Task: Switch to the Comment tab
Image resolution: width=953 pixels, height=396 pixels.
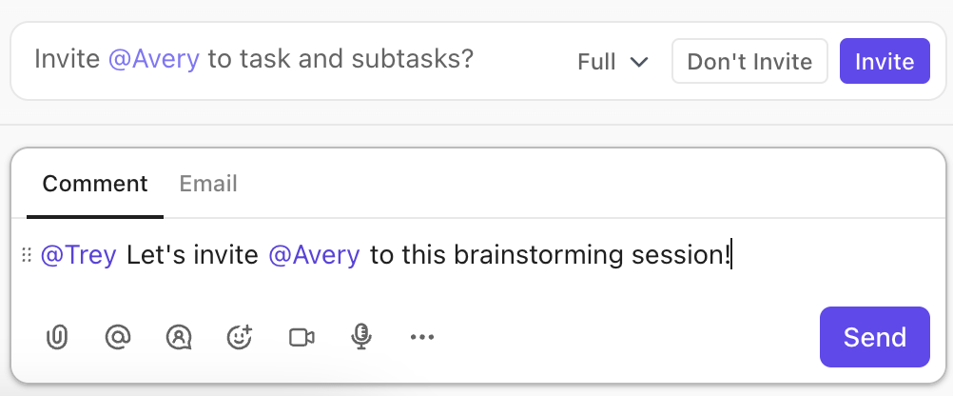Action: pyautogui.click(x=95, y=184)
